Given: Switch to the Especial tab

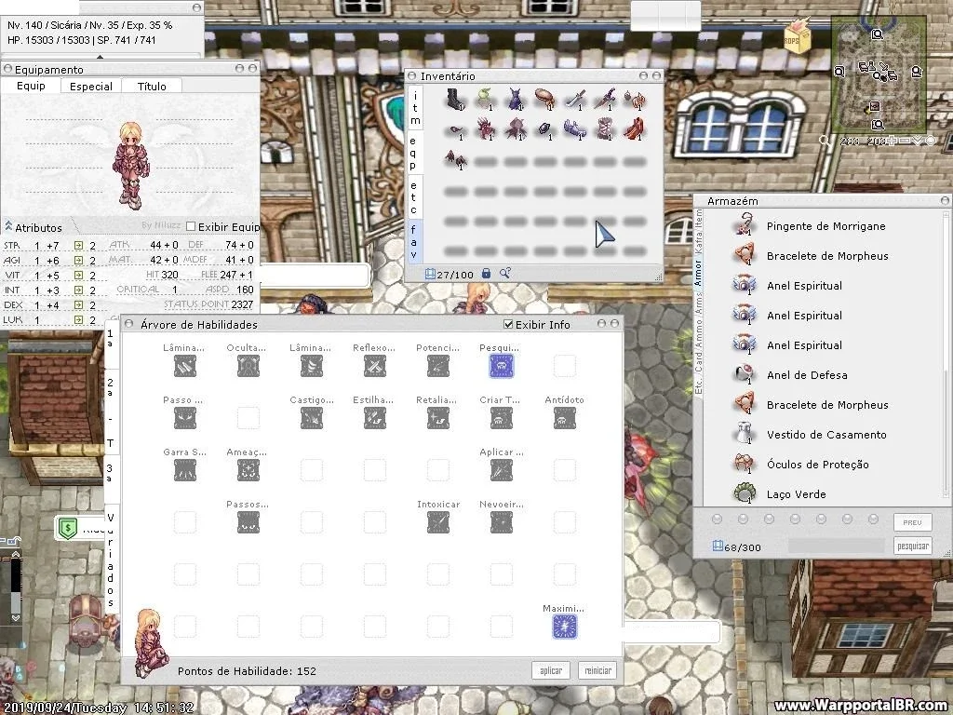Looking at the screenshot, I should (x=90, y=87).
